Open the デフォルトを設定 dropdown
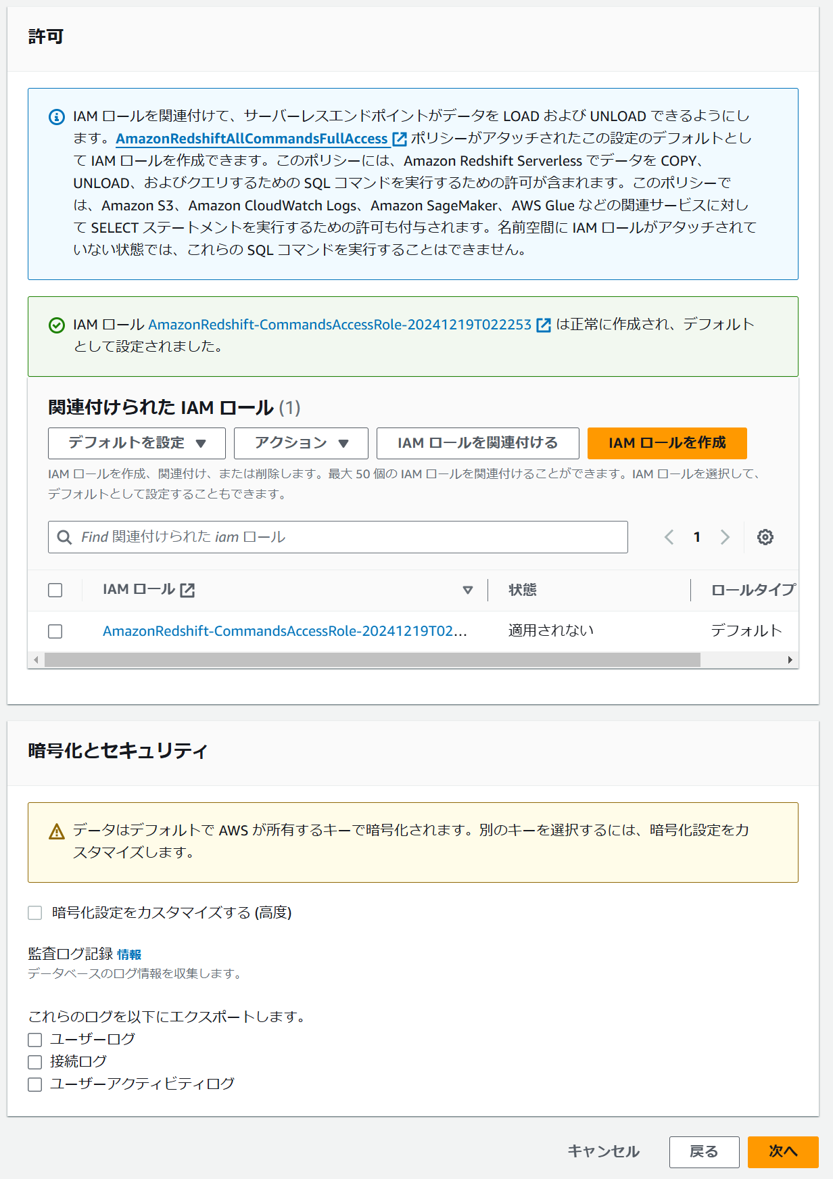Viewport: 833px width, 1179px height. pos(137,443)
